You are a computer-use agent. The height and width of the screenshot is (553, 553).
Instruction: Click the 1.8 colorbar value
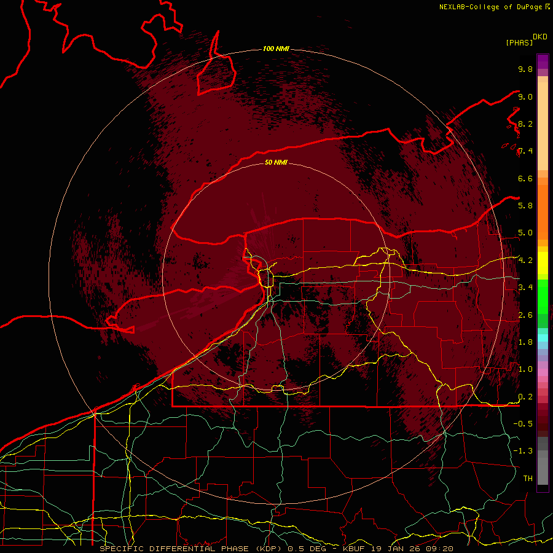tap(525, 342)
